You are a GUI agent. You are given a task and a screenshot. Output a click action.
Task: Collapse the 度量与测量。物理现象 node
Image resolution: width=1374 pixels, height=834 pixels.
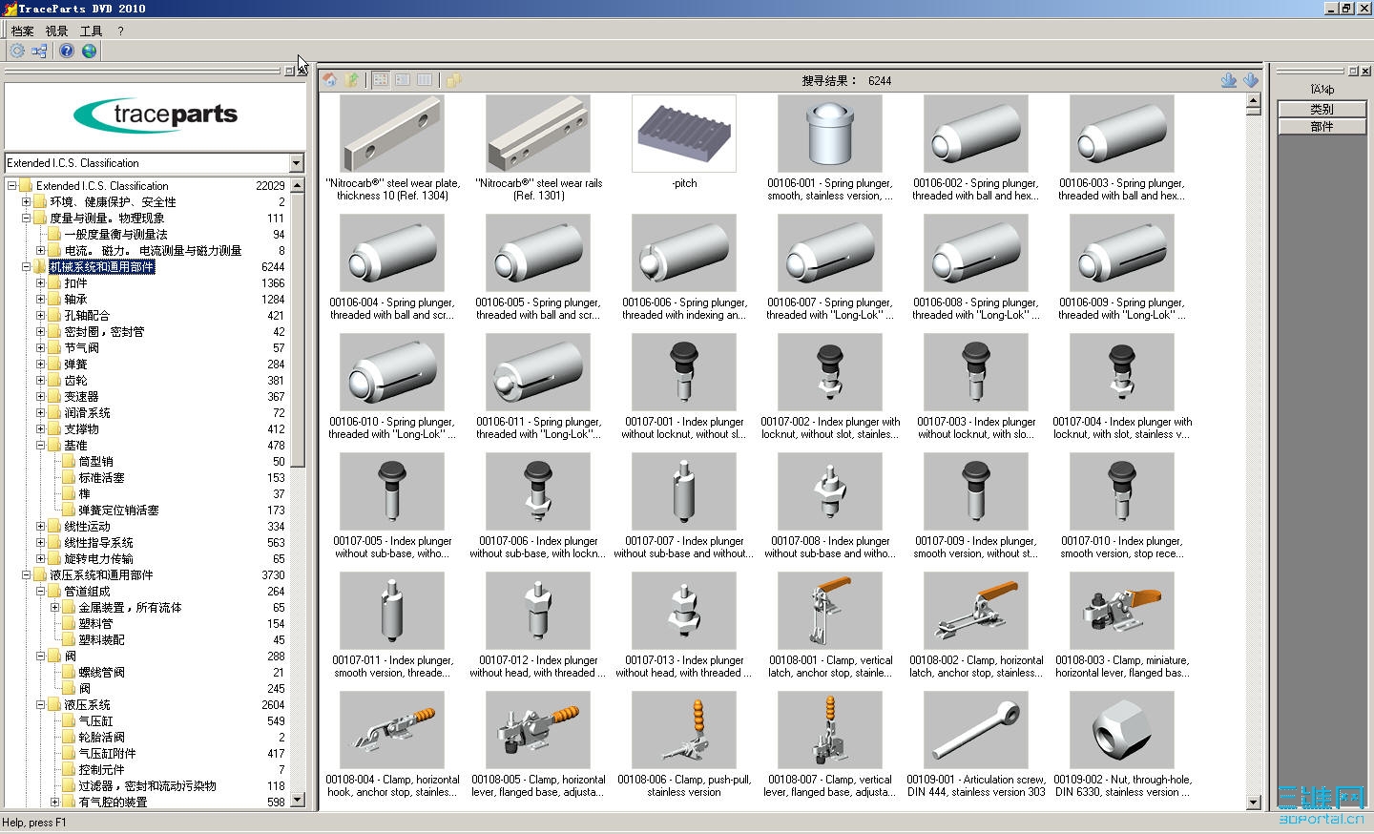pyautogui.click(x=27, y=219)
